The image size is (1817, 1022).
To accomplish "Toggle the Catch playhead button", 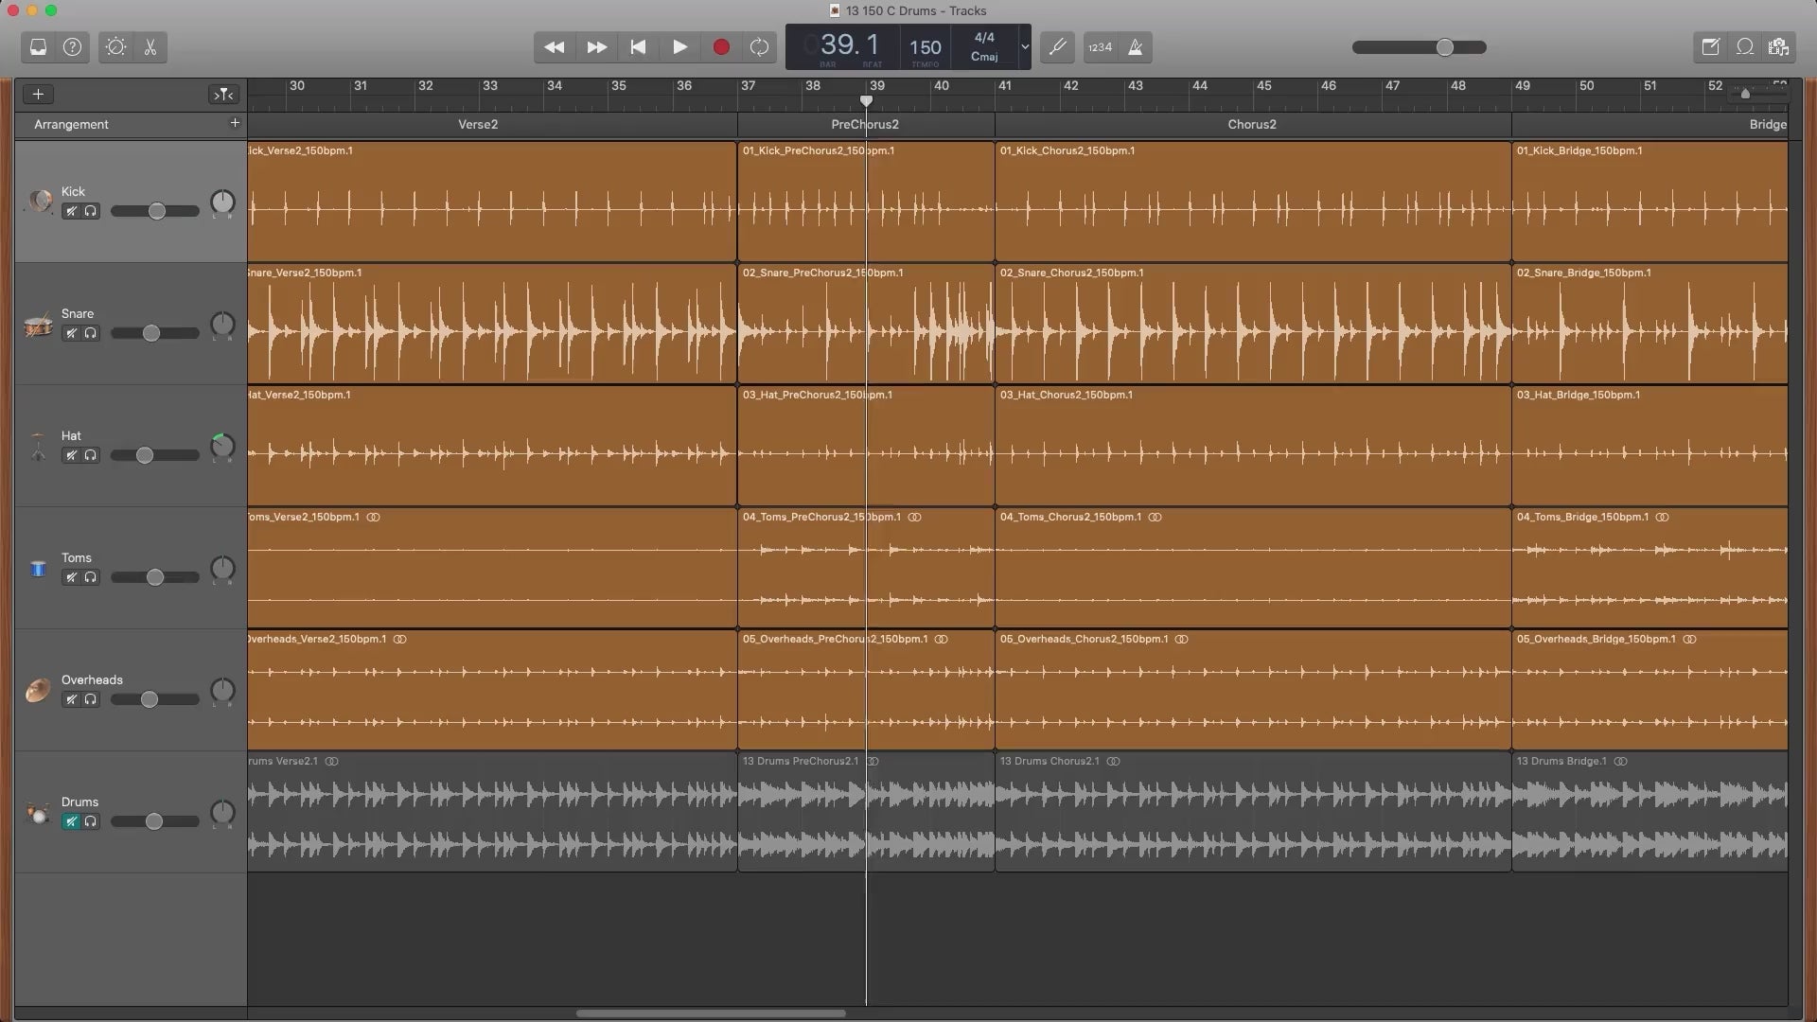I will pyautogui.click(x=223, y=94).
